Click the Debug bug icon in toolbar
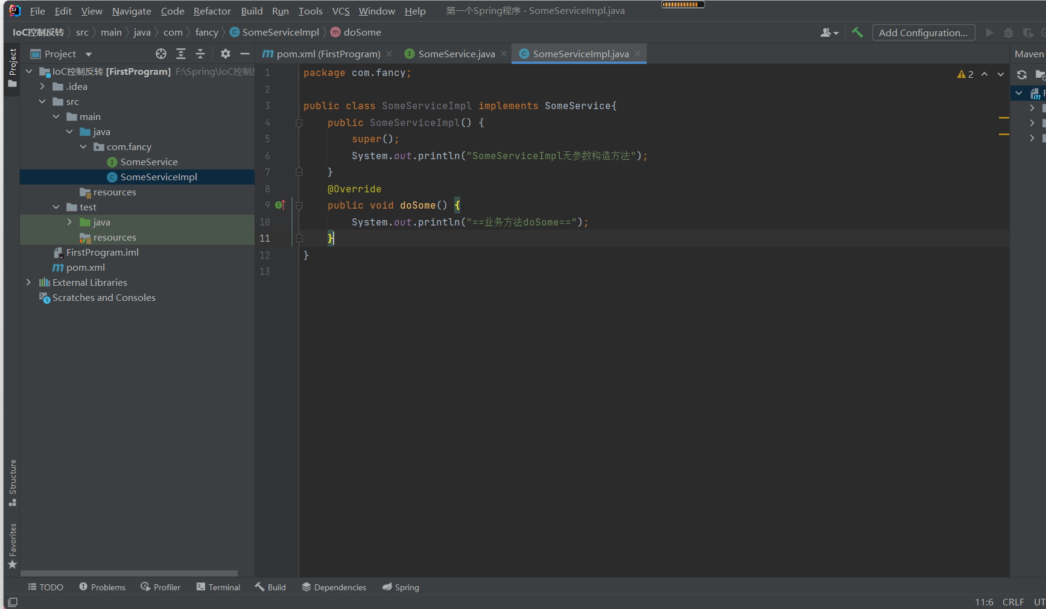1046x609 pixels. pyautogui.click(x=1009, y=33)
